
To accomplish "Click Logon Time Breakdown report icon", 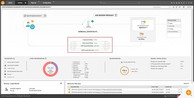I will 46,58.
